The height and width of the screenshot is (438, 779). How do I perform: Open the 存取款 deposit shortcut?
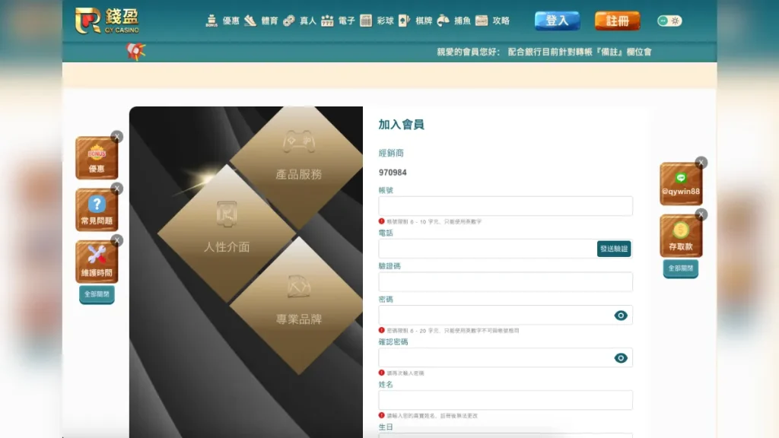(x=681, y=236)
